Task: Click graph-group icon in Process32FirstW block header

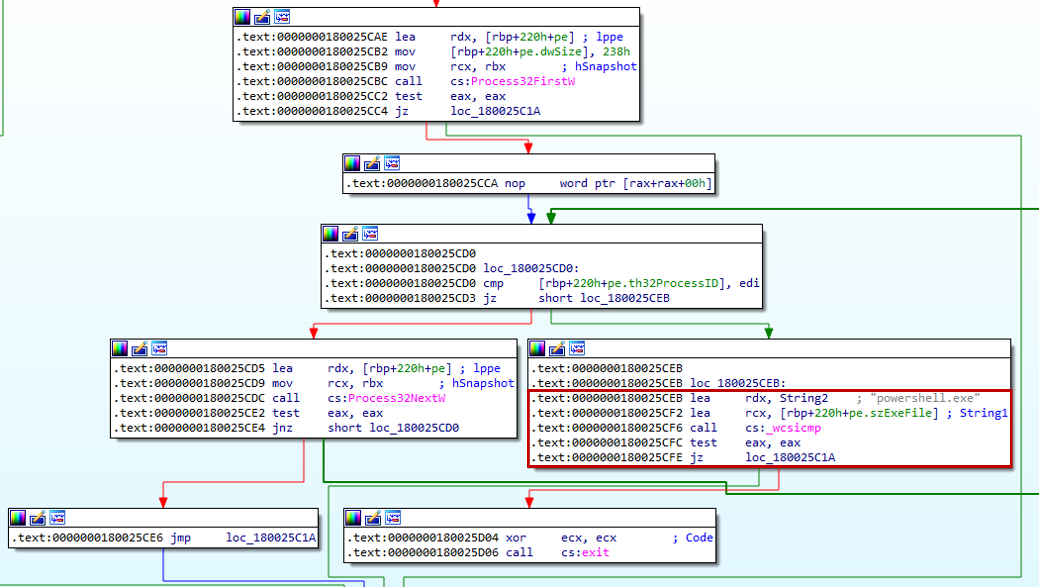Action: tap(282, 17)
